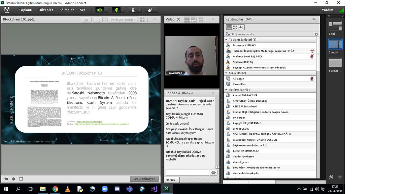Select presenter Yavuz ilhan in list
This screenshot has width=404, height=194.
(270, 84)
